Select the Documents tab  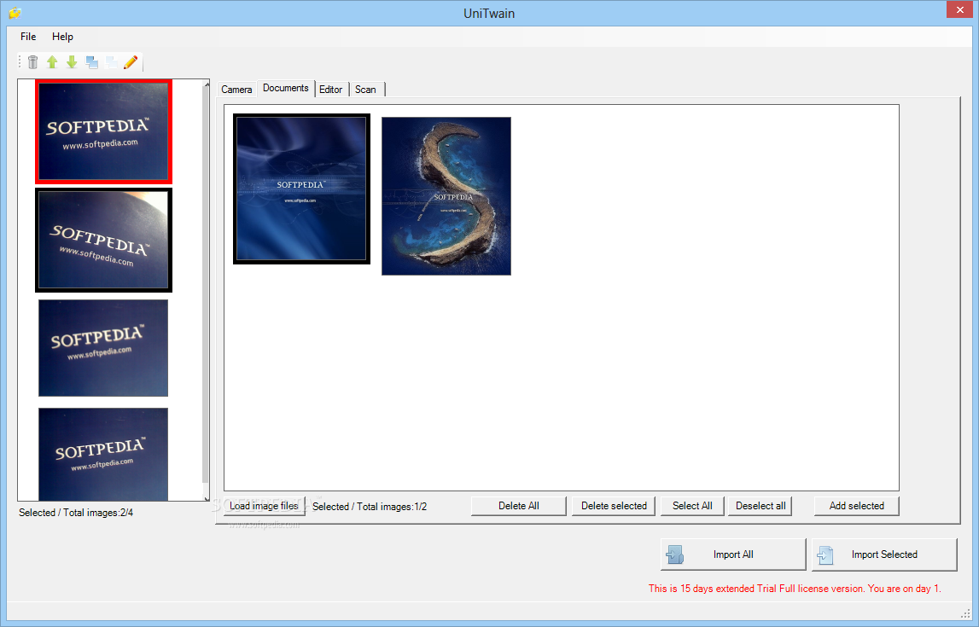(285, 88)
